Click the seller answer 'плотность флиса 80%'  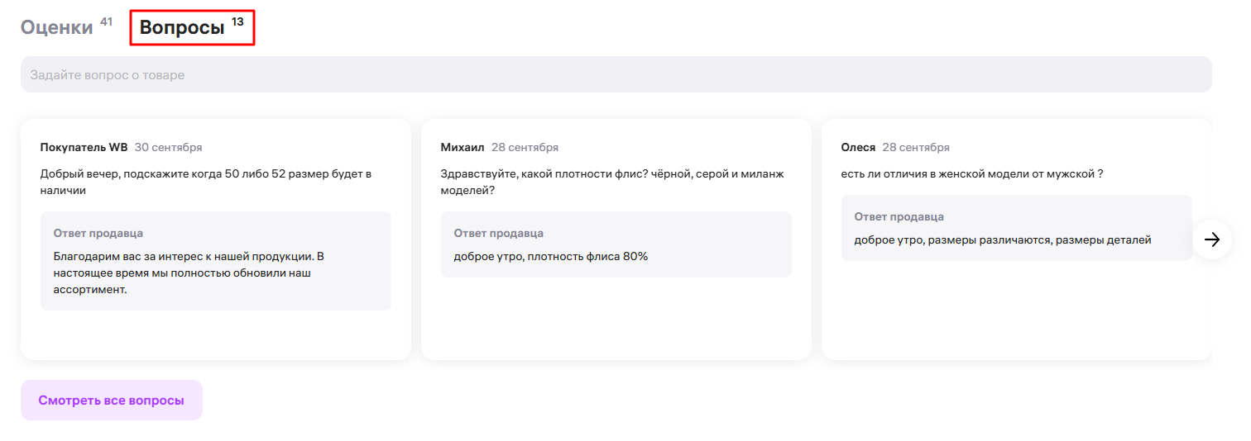pos(550,257)
